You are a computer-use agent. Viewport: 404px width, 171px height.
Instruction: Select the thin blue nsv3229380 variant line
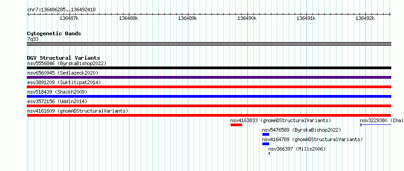coord(376,125)
